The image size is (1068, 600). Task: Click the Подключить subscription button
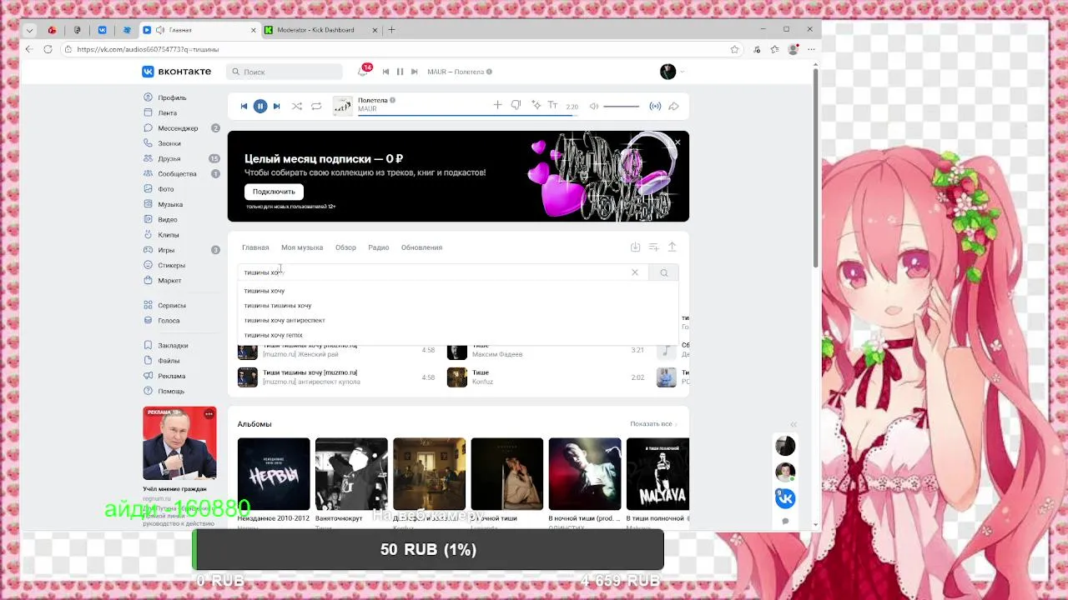274,192
